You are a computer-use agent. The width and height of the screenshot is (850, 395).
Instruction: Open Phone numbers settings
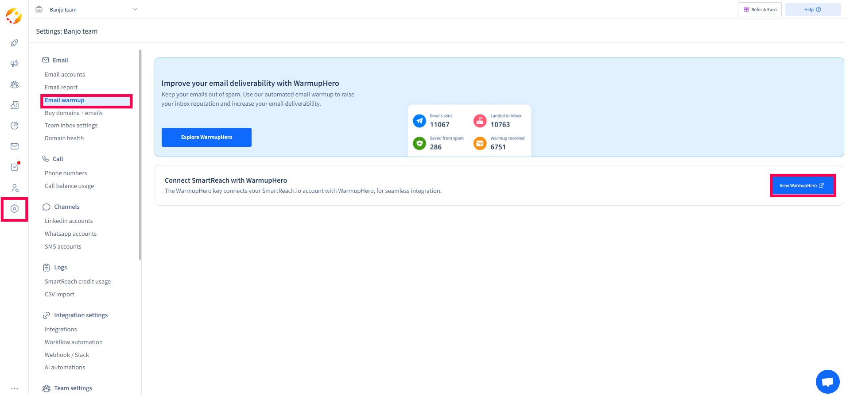click(x=66, y=173)
